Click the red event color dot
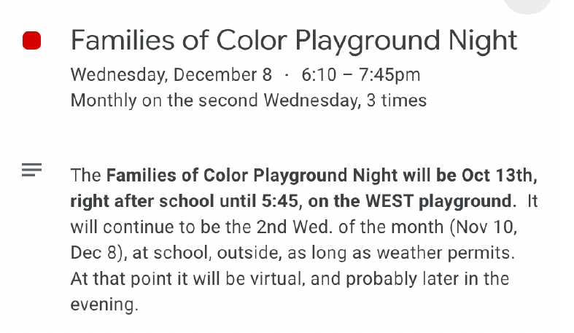Screen dimensions: 574x333 tap(31, 41)
